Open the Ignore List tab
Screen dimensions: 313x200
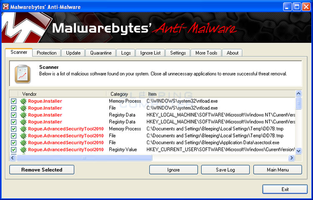point(150,53)
